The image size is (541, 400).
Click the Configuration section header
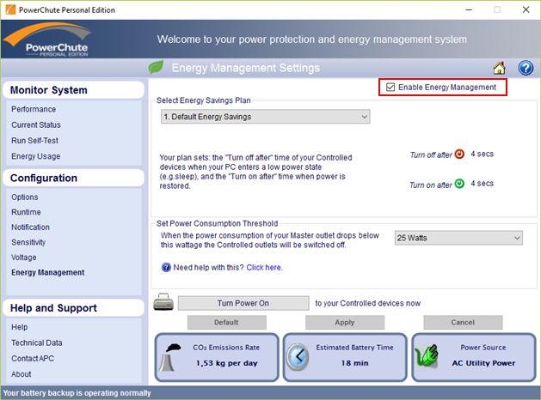73,178
